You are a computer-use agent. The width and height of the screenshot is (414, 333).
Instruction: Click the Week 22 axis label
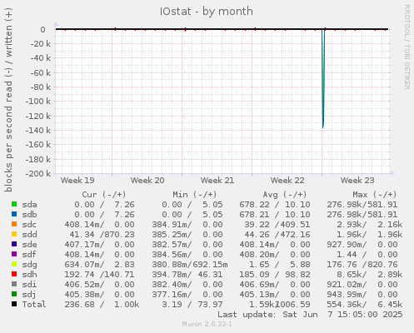coord(287,181)
